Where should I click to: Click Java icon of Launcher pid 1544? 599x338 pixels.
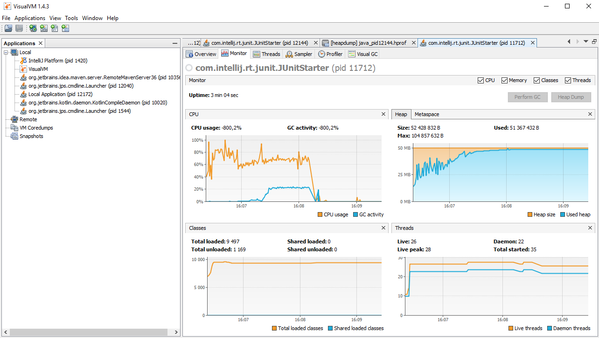tap(23, 111)
